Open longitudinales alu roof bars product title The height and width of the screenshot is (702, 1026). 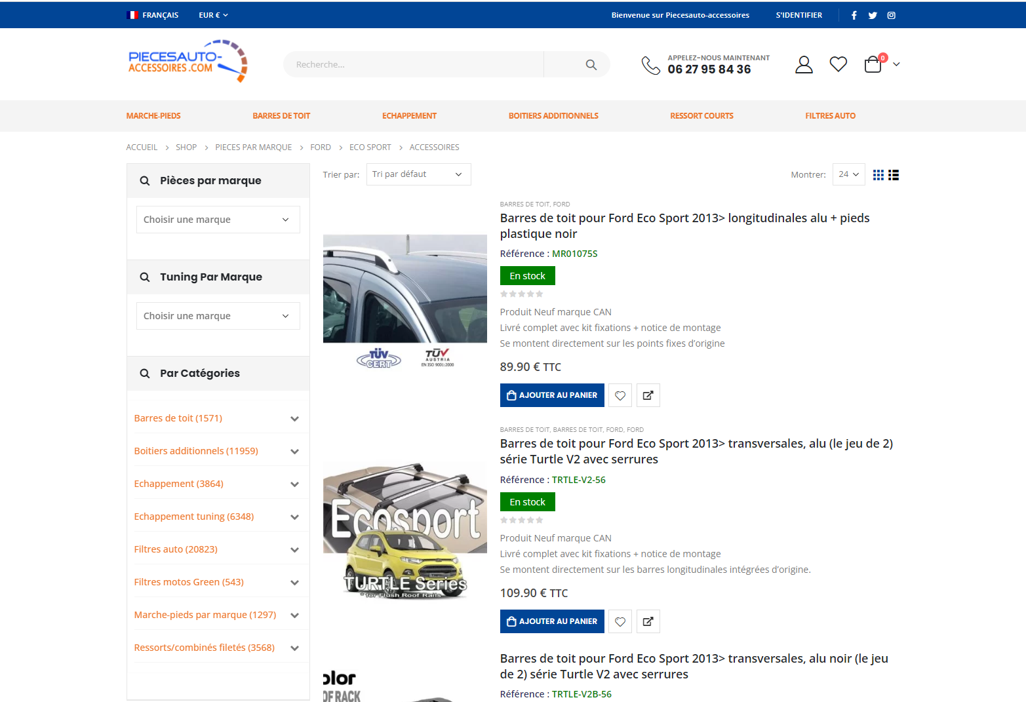tap(684, 226)
